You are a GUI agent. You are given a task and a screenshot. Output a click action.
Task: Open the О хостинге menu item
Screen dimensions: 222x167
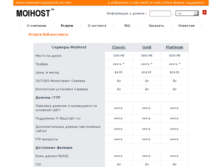point(97,26)
